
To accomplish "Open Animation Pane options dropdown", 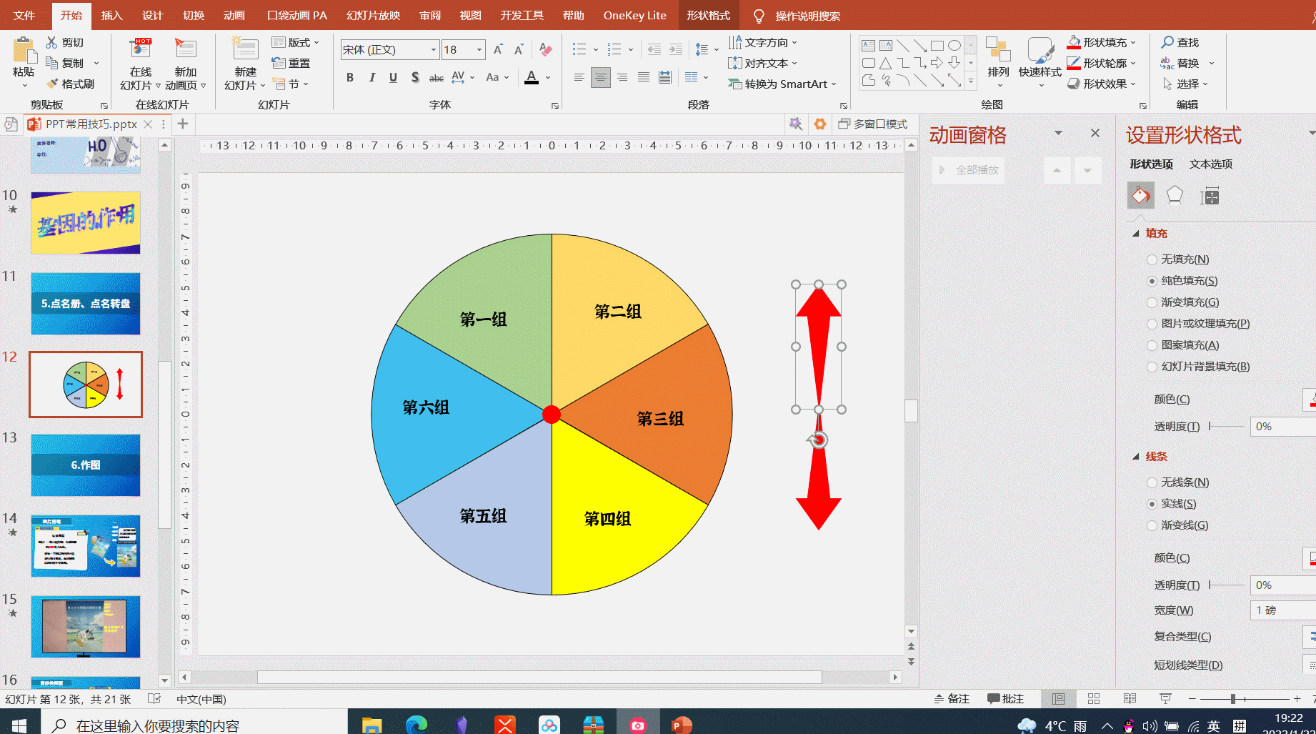I will pos(1059,133).
